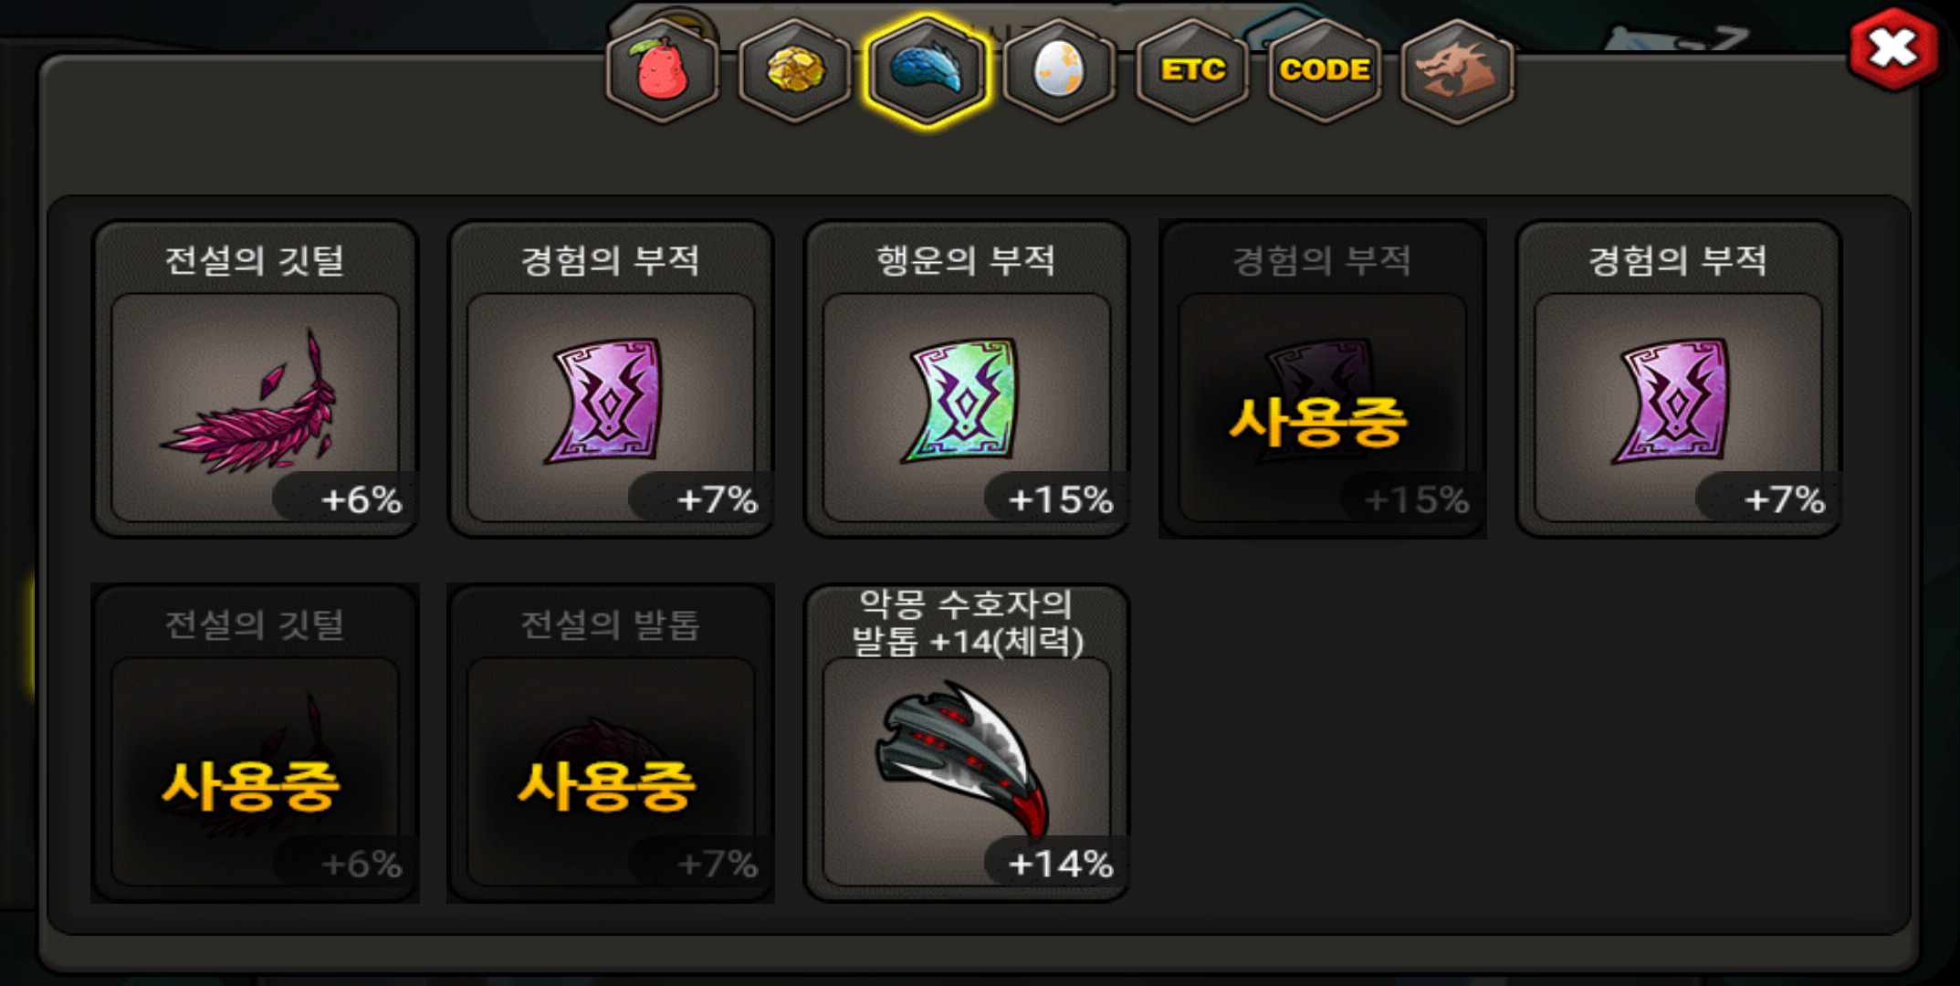This screenshot has width=1960, height=986.
Task: Select the last 경험의 부적 +7% talisman
Action: [1679, 379]
